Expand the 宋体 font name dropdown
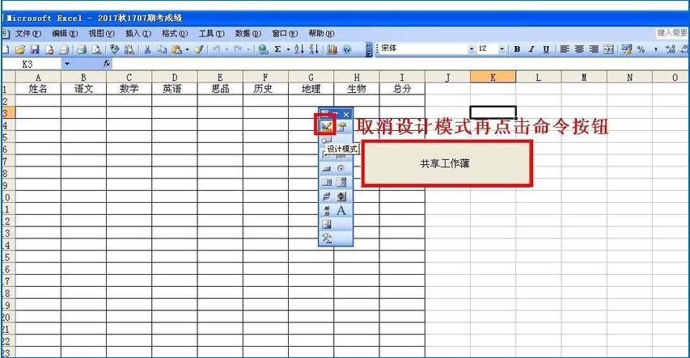Viewport: 690px width, 358px height. coord(472,49)
